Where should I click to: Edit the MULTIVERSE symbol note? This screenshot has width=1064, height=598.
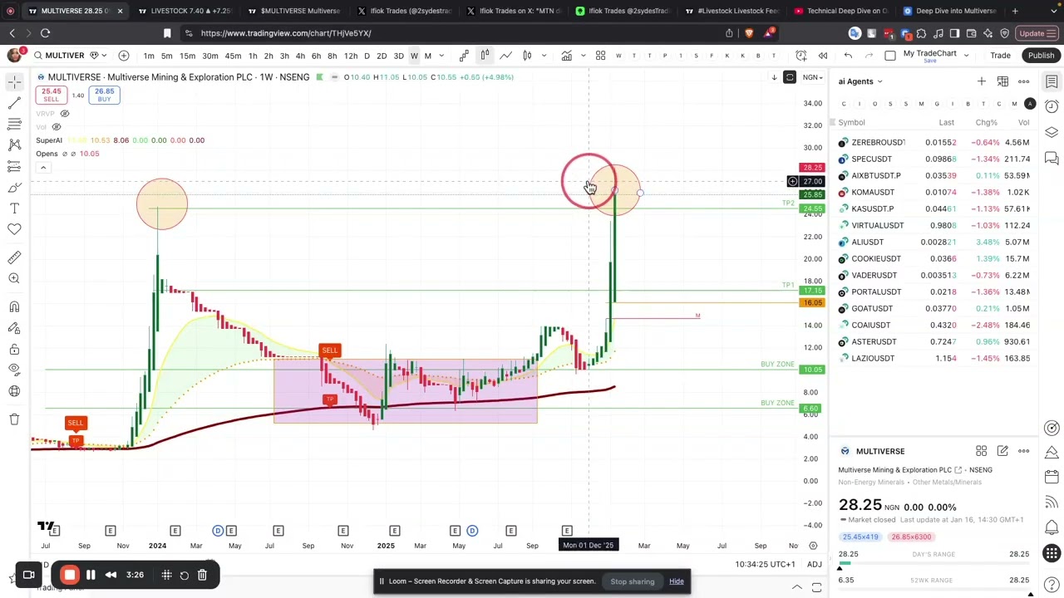pyautogui.click(x=1002, y=451)
